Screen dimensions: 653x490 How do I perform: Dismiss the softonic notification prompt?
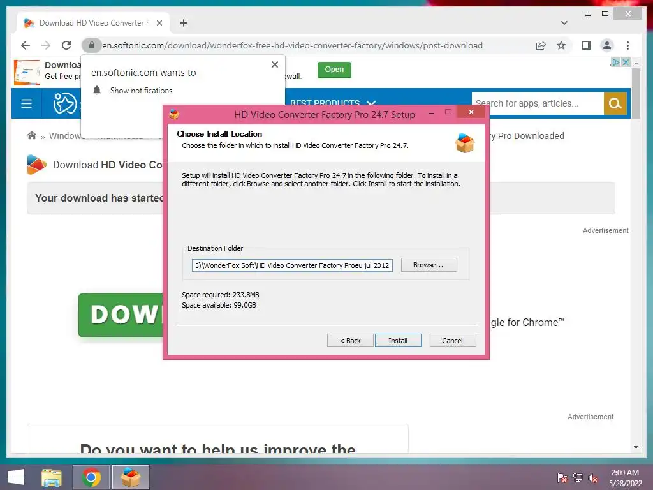[275, 64]
